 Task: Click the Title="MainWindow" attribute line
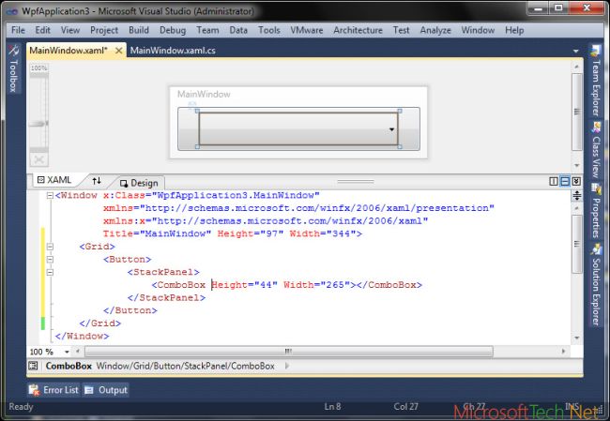coord(232,233)
